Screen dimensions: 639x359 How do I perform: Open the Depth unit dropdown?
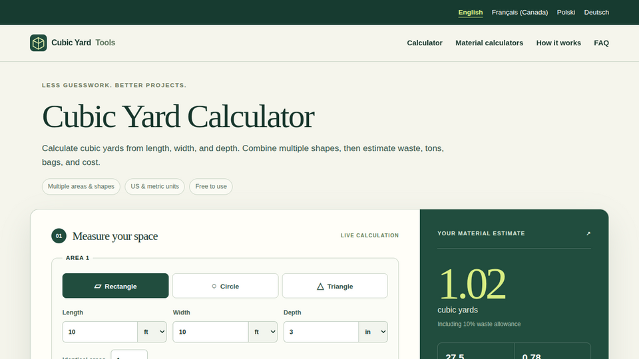[373, 332]
